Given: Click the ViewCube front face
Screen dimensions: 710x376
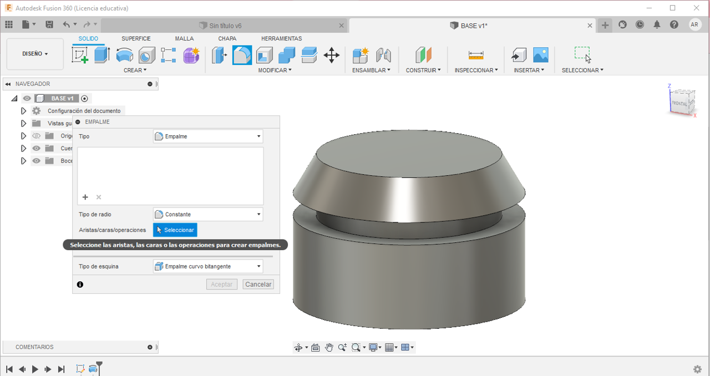Looking at the screenshot, I should coord(679,103).
